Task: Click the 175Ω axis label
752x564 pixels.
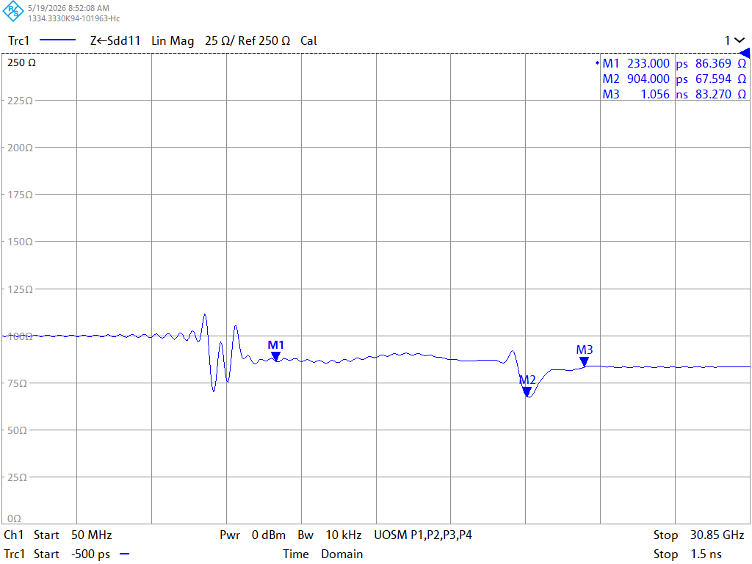Action: tap(20, 195)
